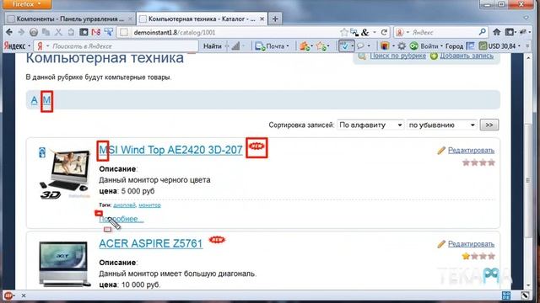Click the MSI Wind Top product thumbnail
This screenshot has width=540, height=303.
66,174
